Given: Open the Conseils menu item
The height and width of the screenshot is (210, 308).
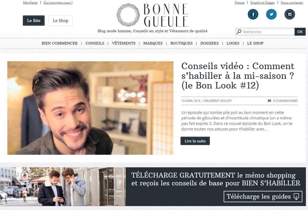Looking at the screenshot, I should pos(95,43).
